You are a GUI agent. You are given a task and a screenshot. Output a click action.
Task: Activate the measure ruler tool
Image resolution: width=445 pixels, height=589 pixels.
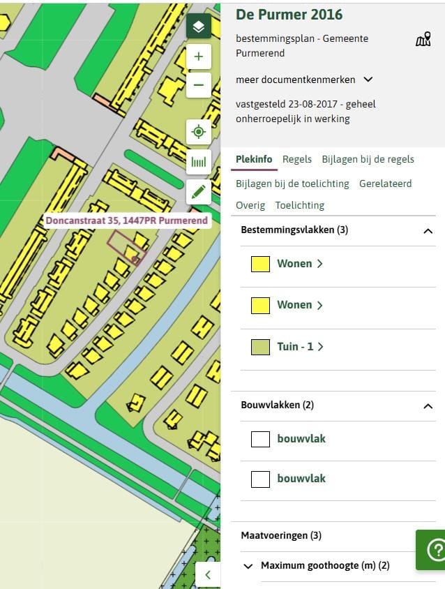[199, 162]
